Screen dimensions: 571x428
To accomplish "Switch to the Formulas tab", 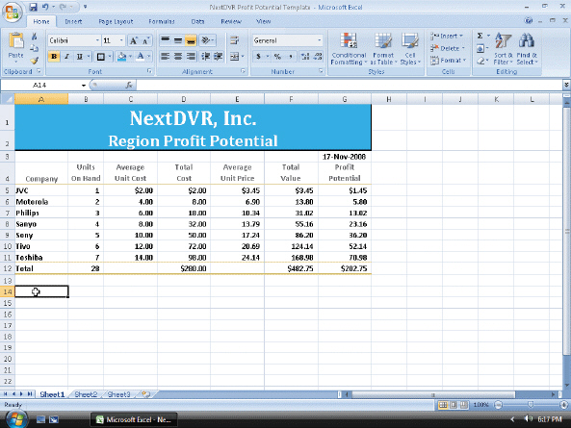I will (x=162, y=21).
